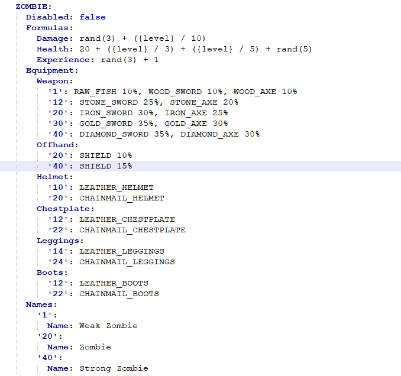Click CHAINMAIL_CHESTPLATE value
This screenshot has height=376, width=401.
point(132,230)
